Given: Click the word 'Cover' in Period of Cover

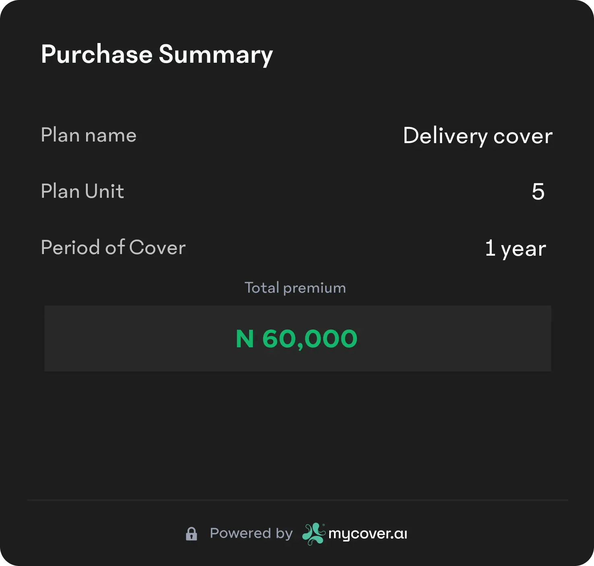Looking at the screenshot, I should 157,248.
